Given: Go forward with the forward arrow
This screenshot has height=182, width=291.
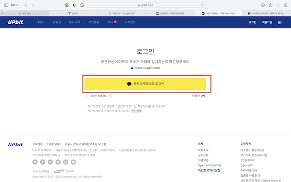Looking at the screenshot, I should pos(33,5).
